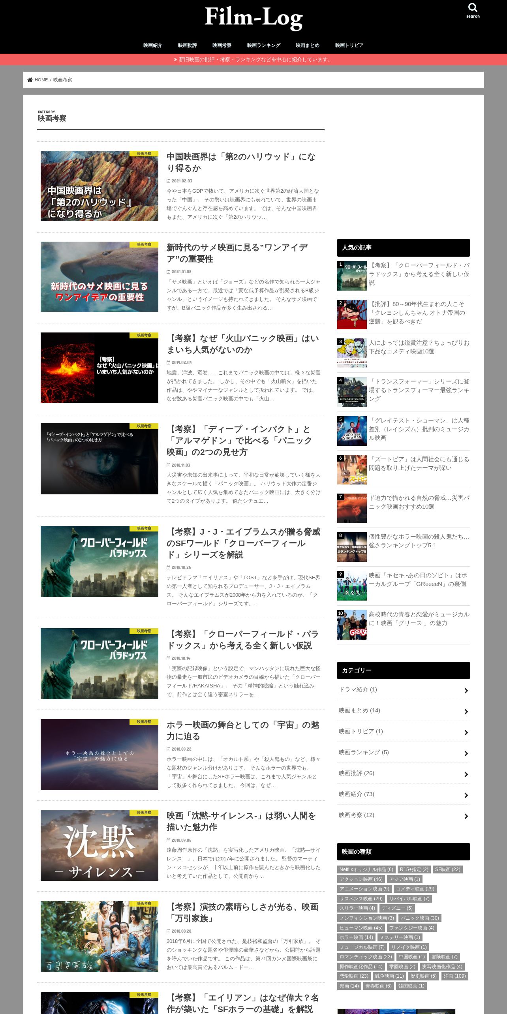Select the アクション映画 (46) tag
The width and height of the screenshot is (507, 1014).
tap(361, 879)
